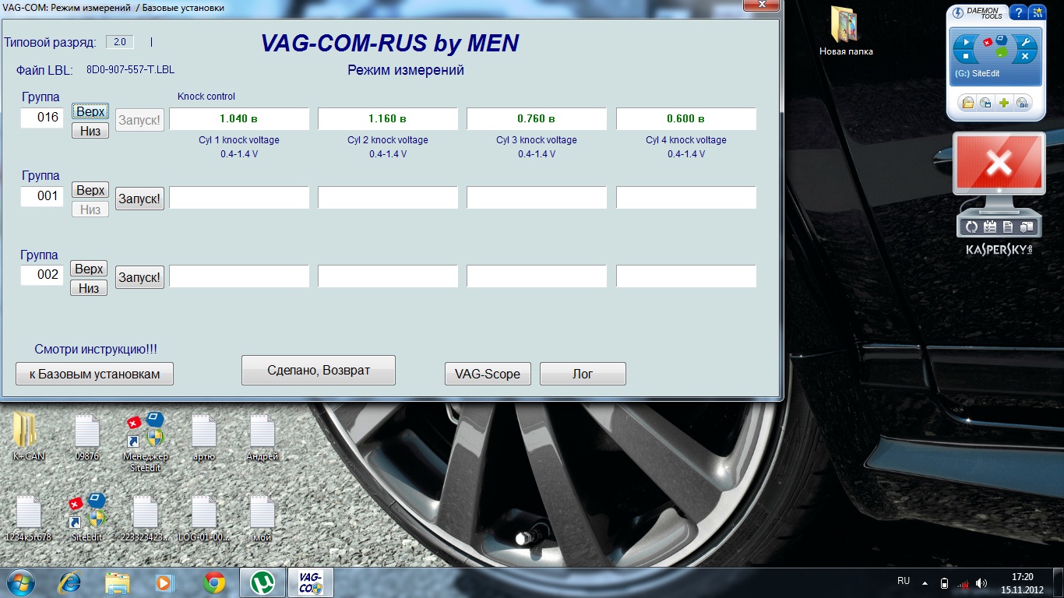Focus the group 001 number field
1064x598 pixels.
tap(42, 196)
